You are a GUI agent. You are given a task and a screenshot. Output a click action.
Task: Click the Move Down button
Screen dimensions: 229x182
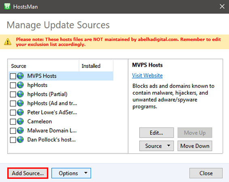[195, 146]
